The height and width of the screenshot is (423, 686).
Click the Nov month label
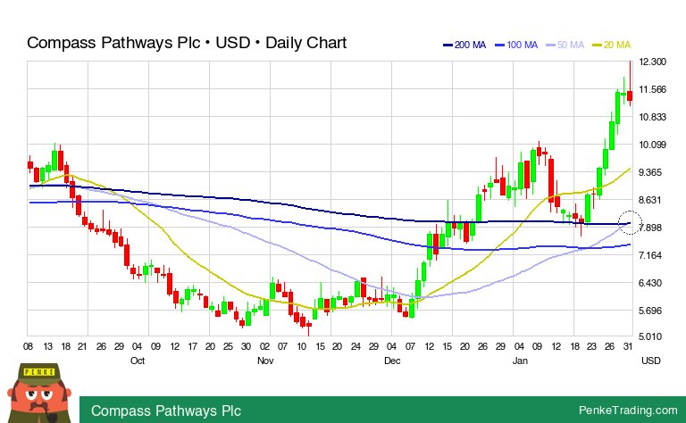[265, 361]
